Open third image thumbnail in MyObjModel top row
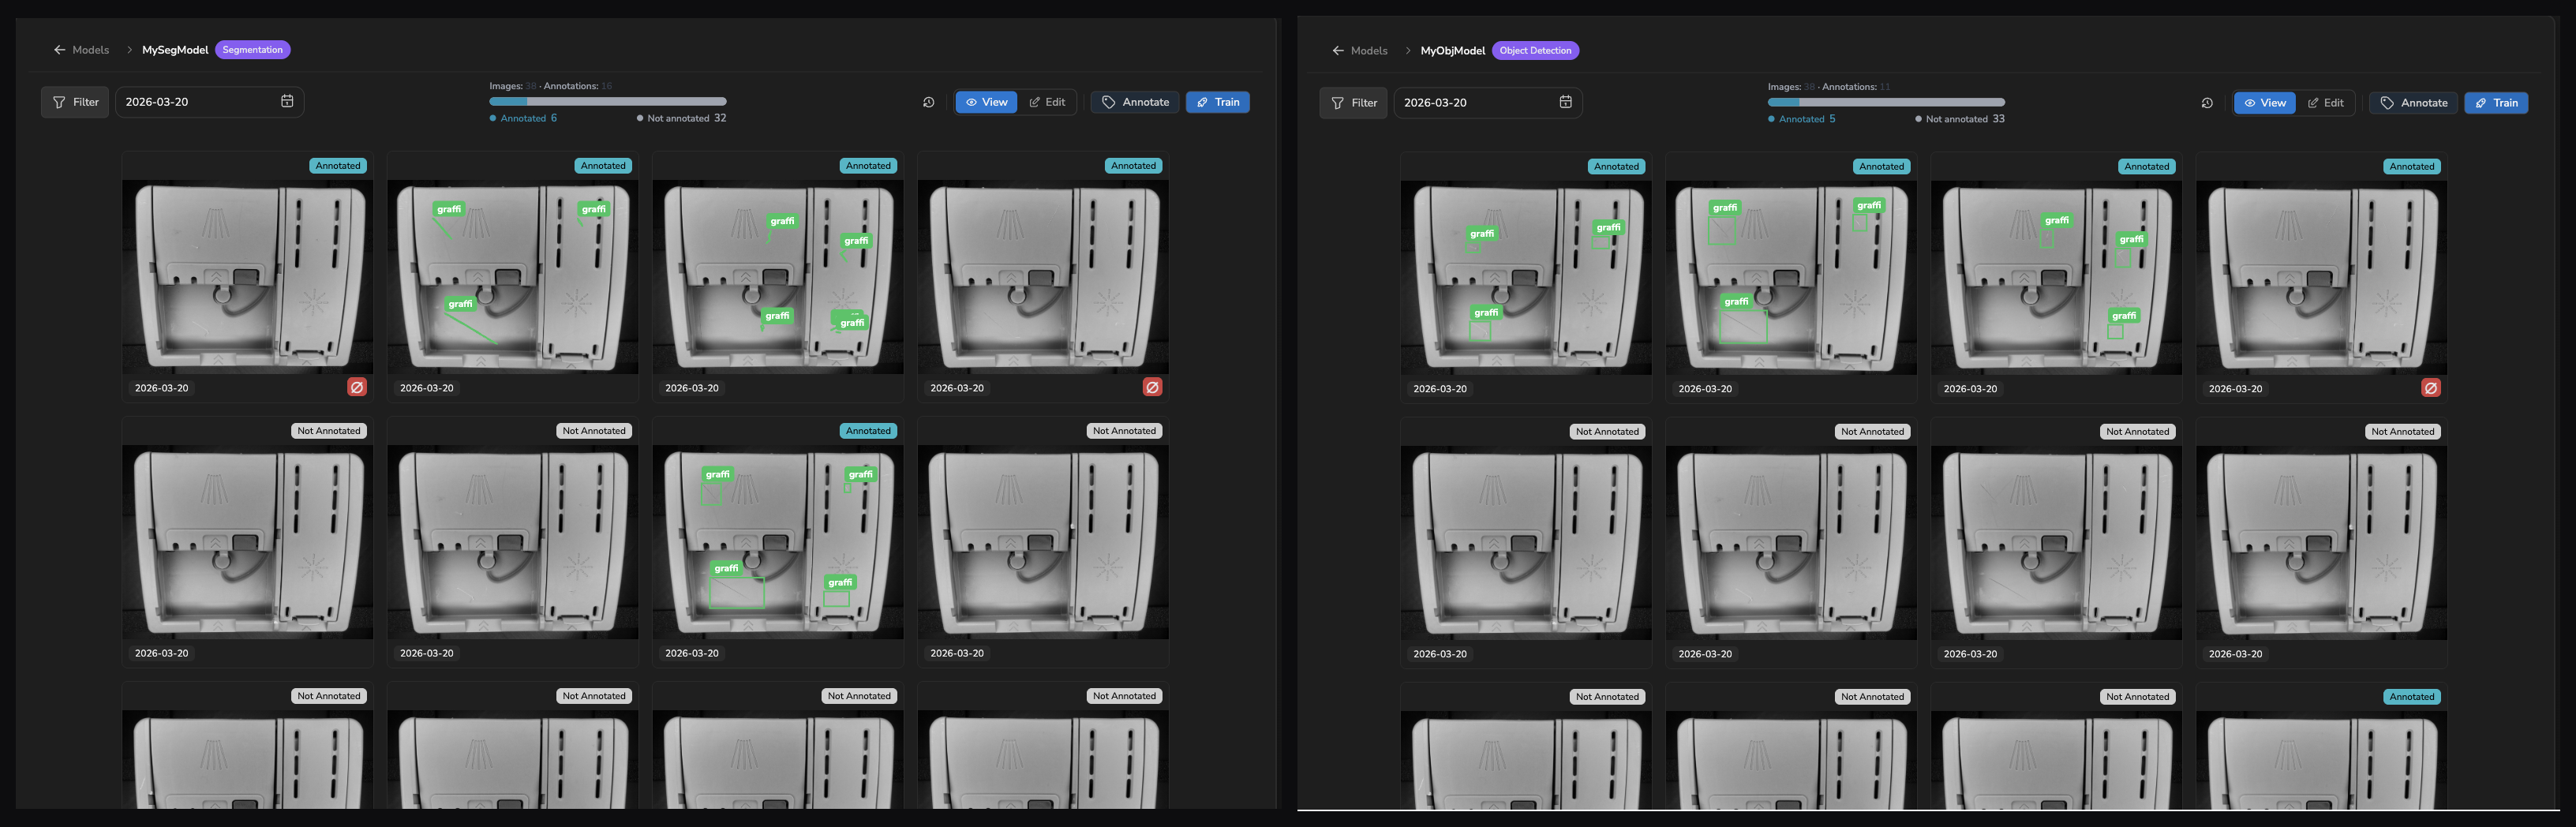 pos(2056,278)
